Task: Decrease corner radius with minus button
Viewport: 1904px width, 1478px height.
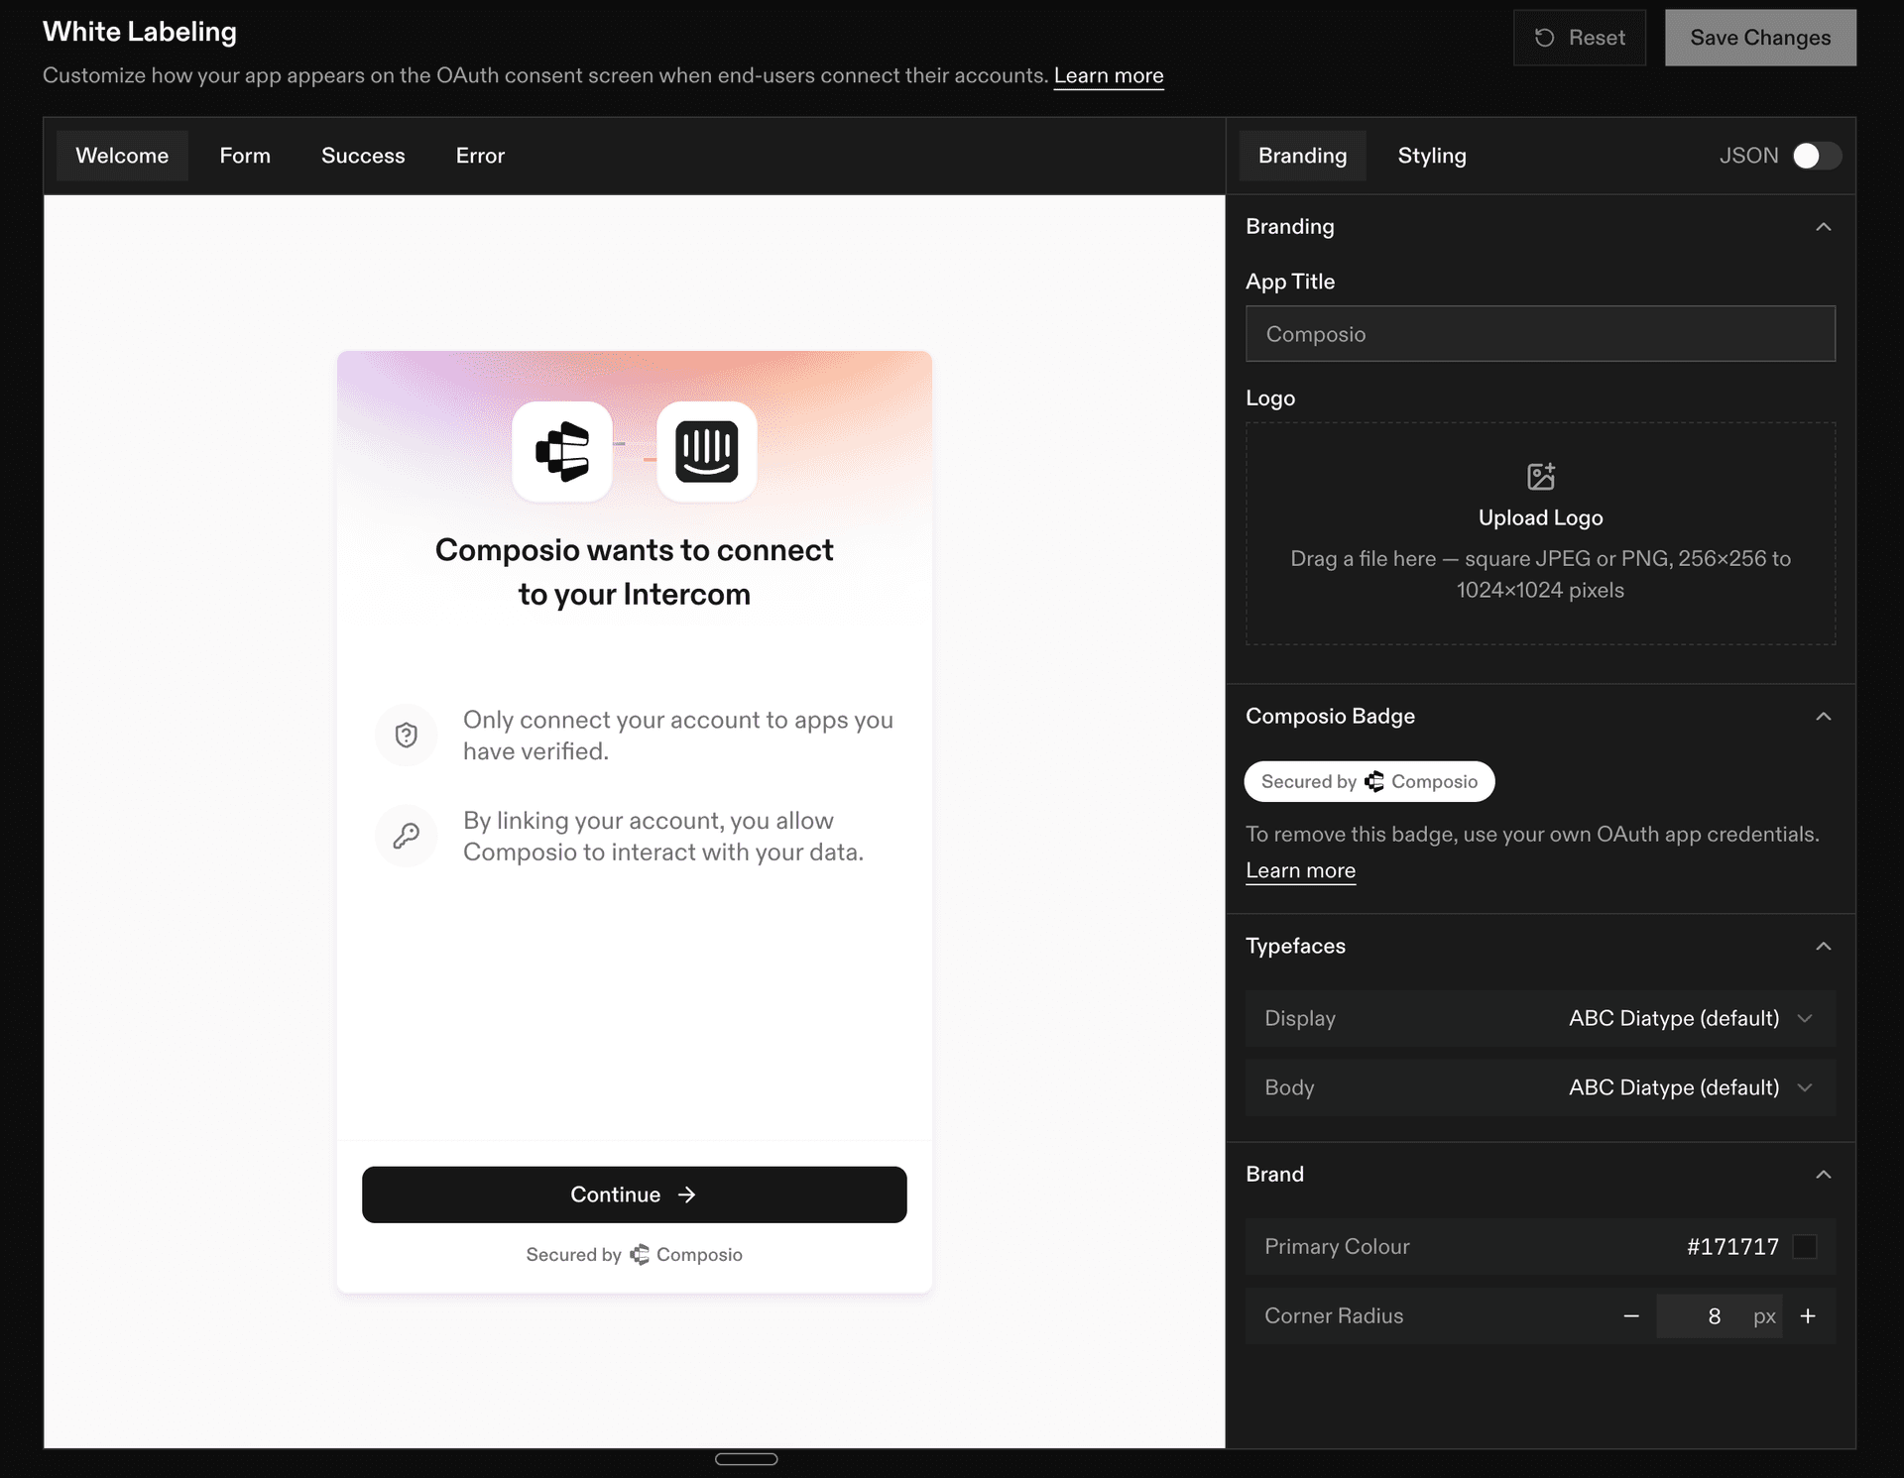Action: (1631, 1315)
